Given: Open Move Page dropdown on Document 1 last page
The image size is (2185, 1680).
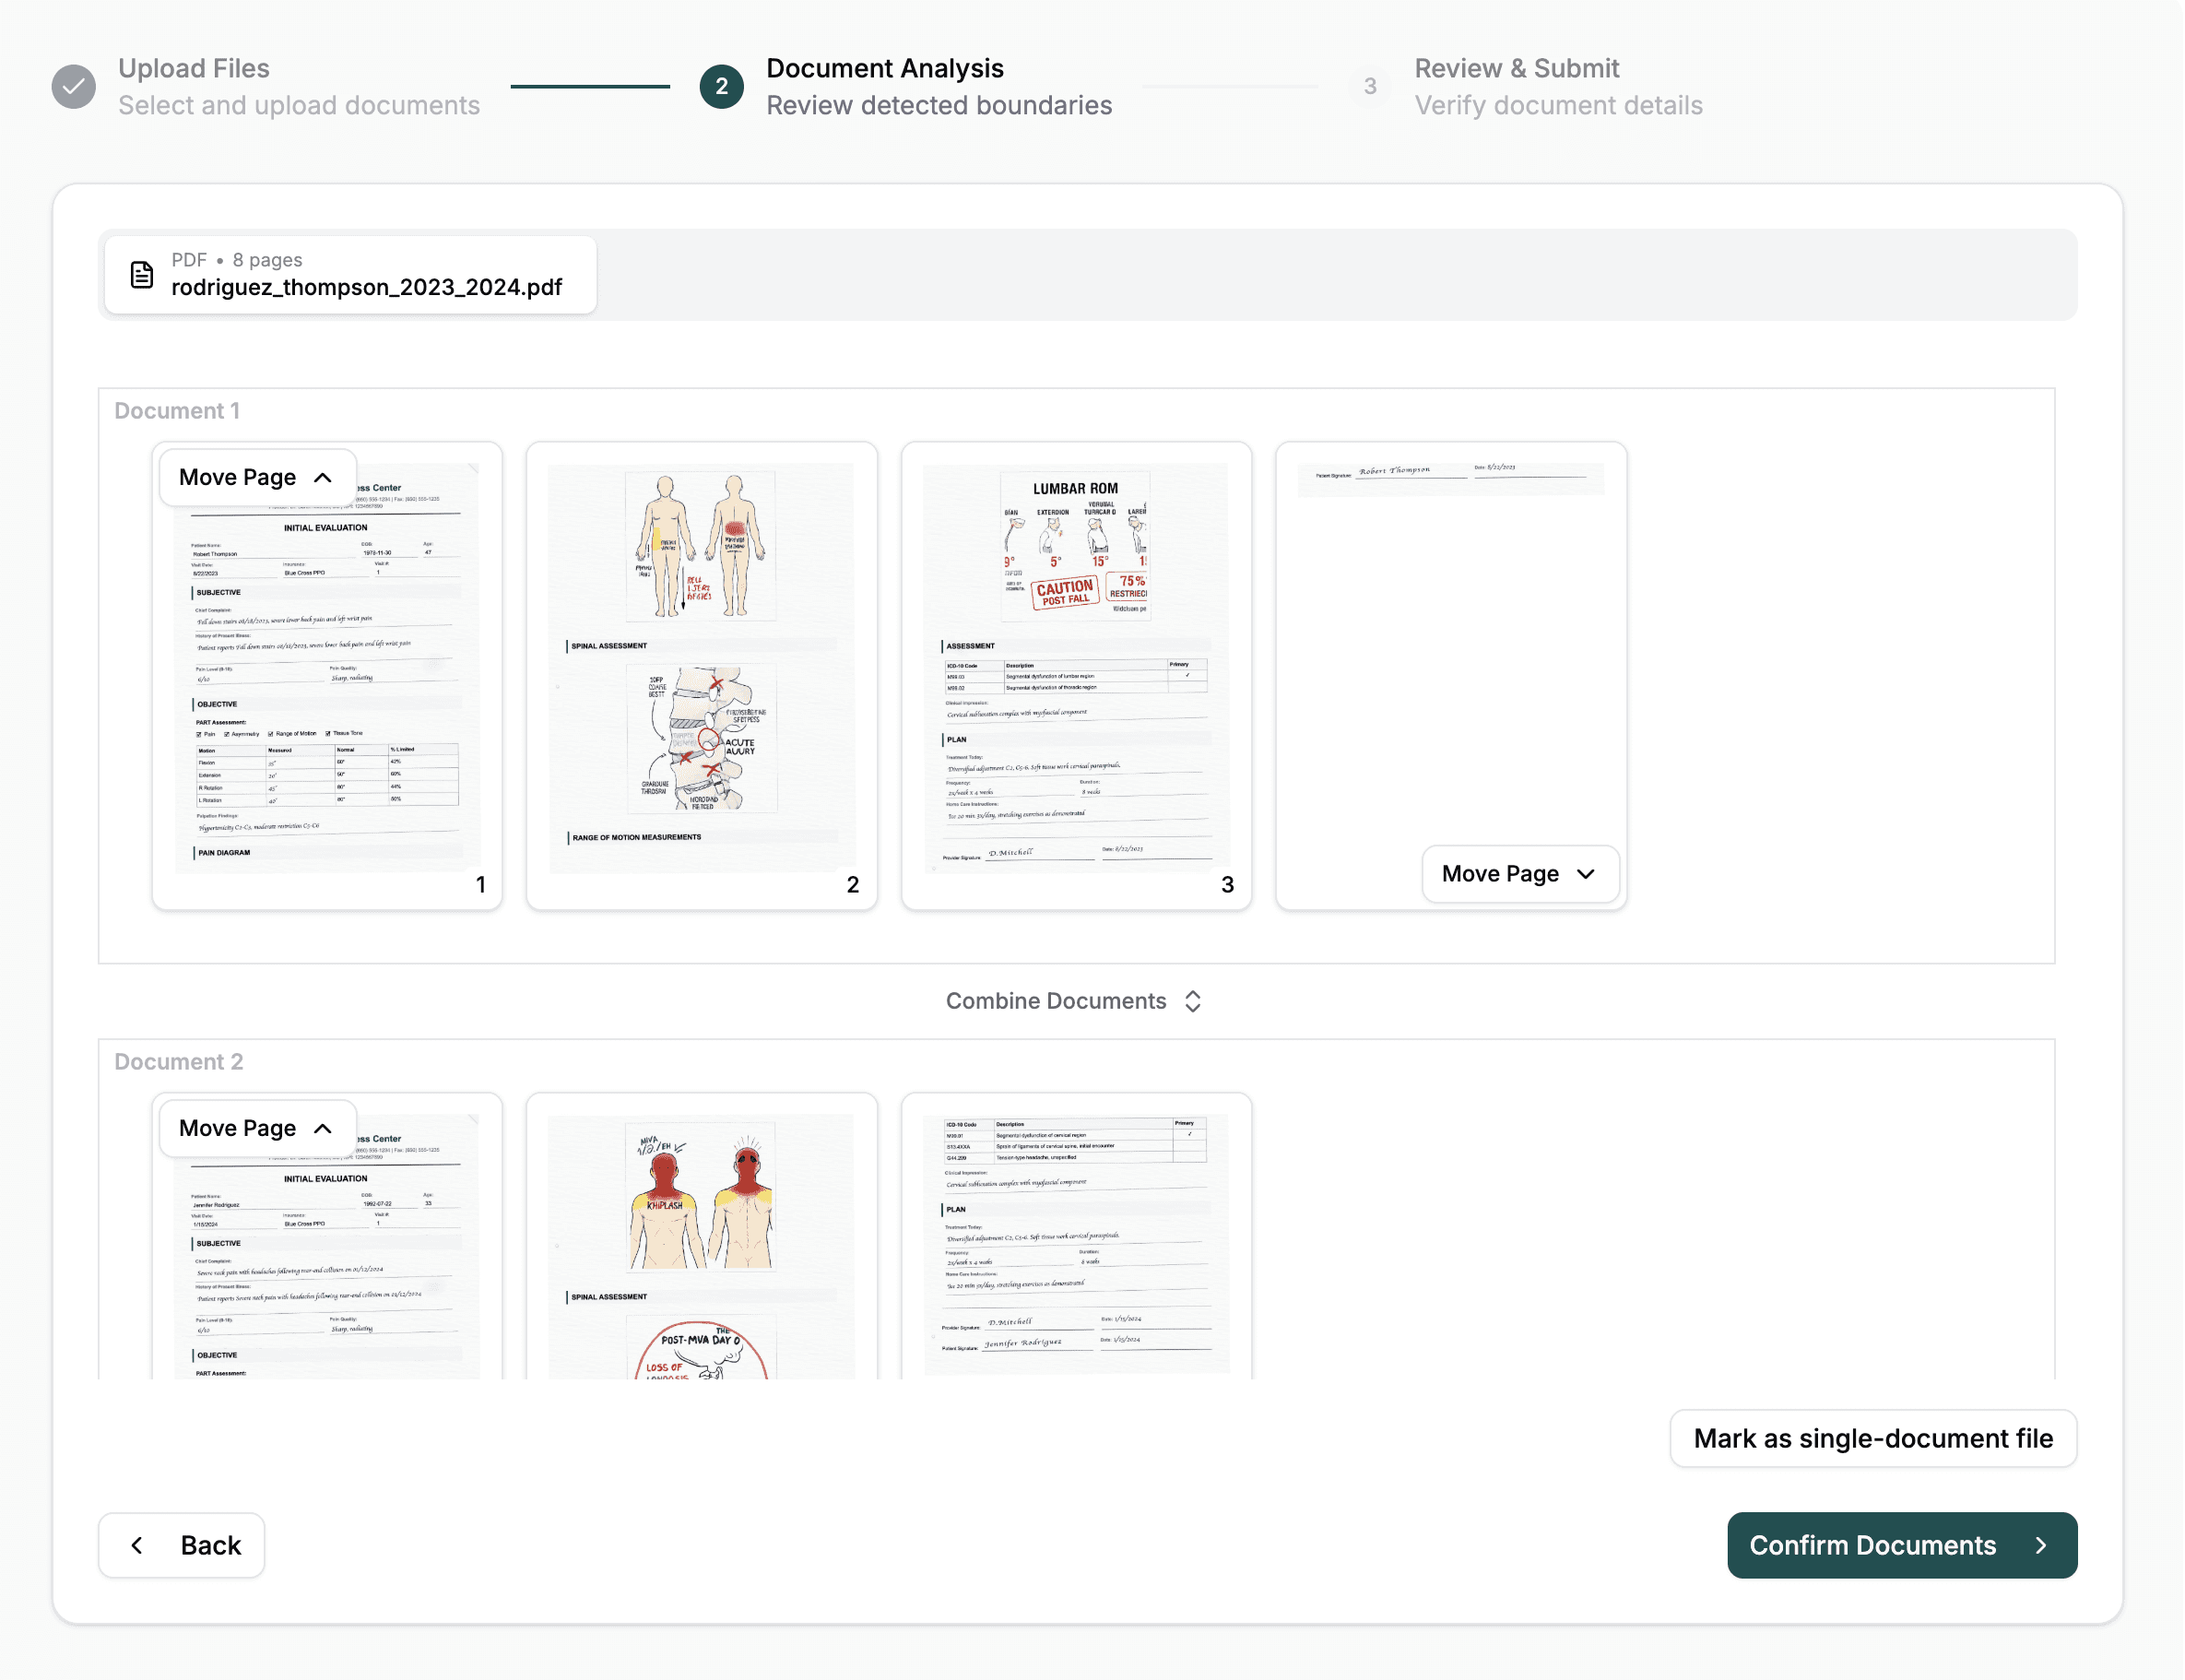Looking at the screenshot, I should coord(1519,874).
